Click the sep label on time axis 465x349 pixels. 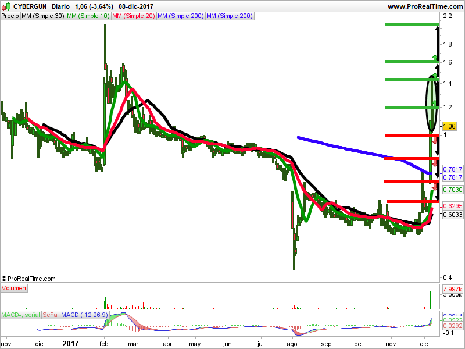click(x=326, y=344)
